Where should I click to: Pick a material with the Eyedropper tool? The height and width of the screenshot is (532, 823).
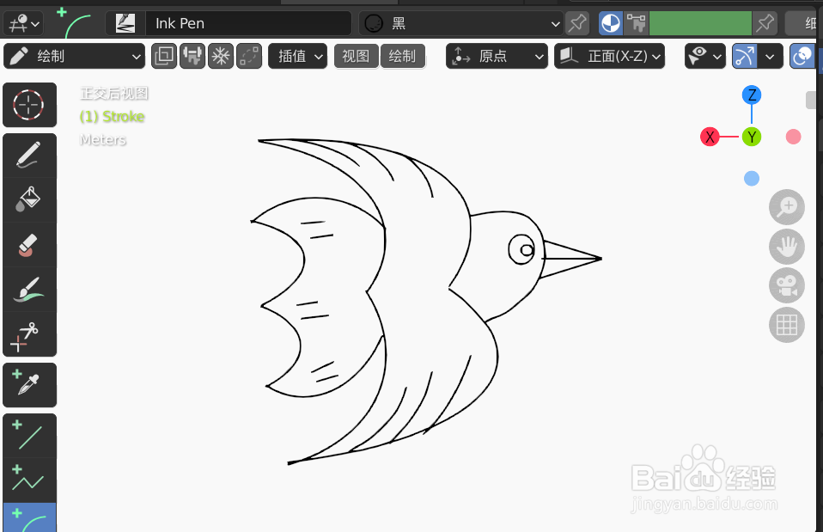click(x=29, y=384)
